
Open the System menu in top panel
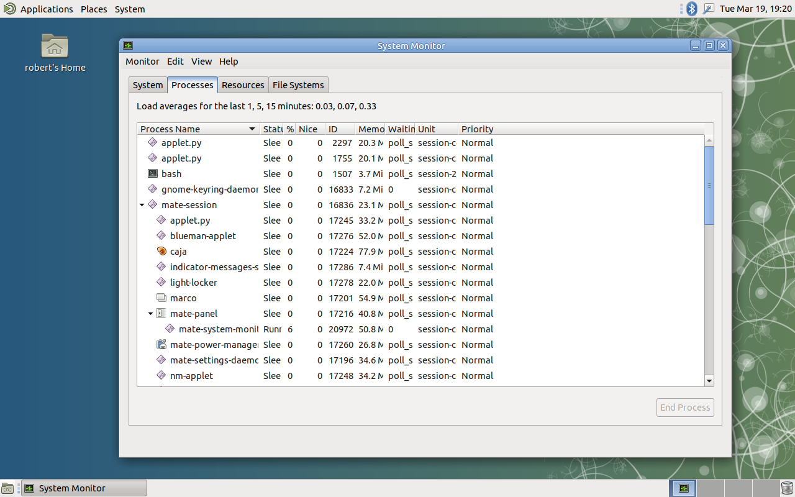click(130, 9)
